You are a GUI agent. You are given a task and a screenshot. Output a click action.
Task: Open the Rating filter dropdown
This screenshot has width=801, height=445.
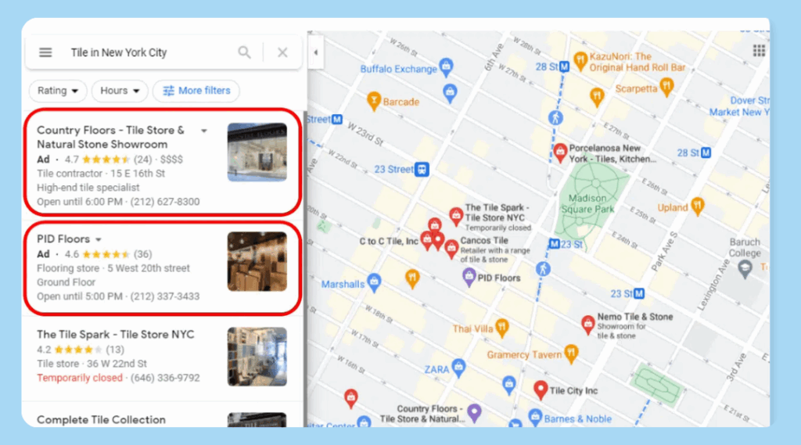(58, 91)
